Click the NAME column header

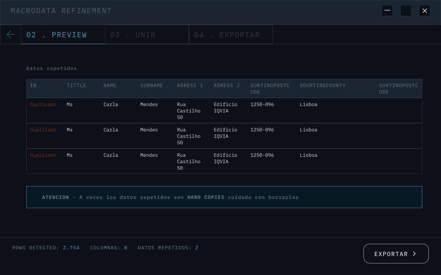click(110, 86)
